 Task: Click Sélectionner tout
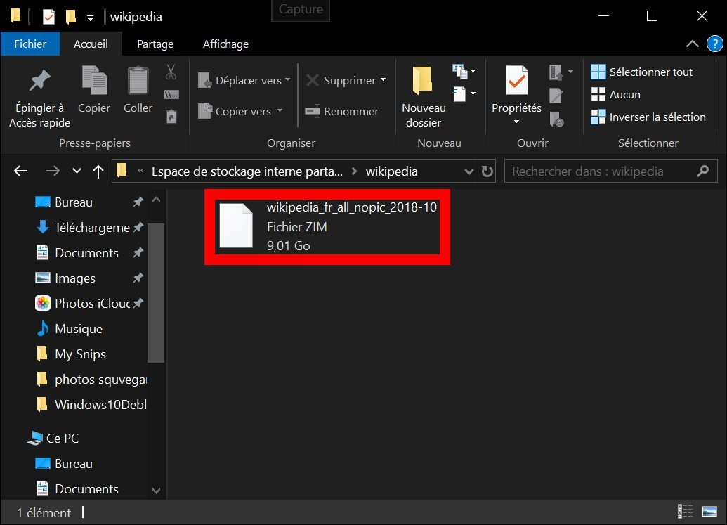[x=641, y=72]
